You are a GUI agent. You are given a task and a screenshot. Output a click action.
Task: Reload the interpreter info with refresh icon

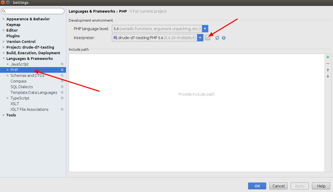point(217,38)
